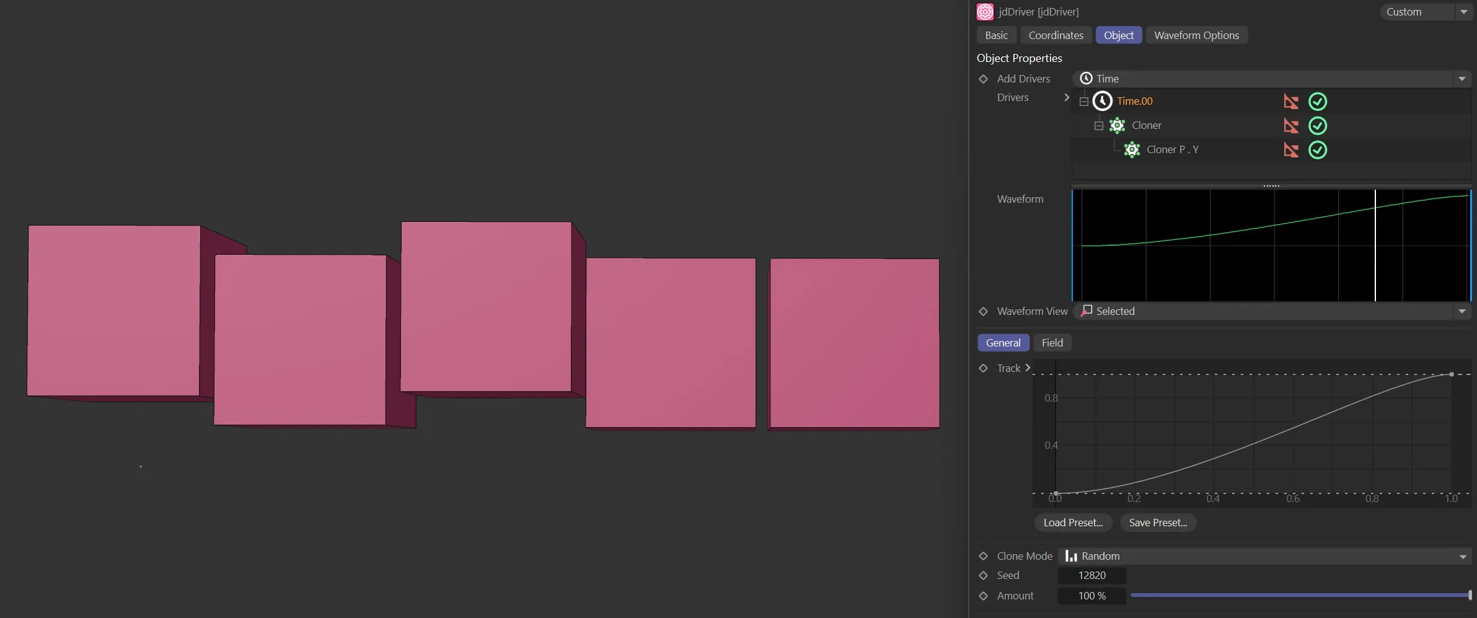Click the Load Preset... button

tap(1073, 523)
